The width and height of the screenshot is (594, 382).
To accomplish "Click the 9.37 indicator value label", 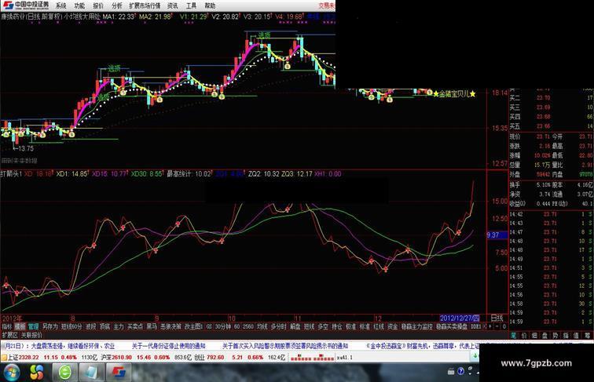I will (x=497, y=235).
